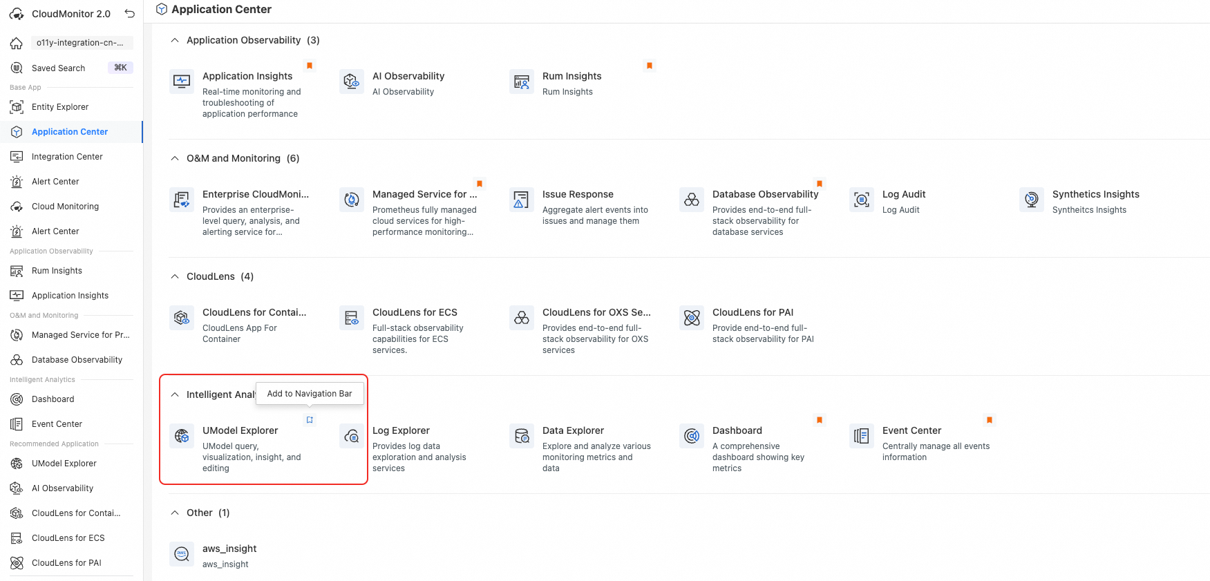Collapse the O&M and Monitoring section
The width and height of the screenshot is (1210, 581).
175,158
